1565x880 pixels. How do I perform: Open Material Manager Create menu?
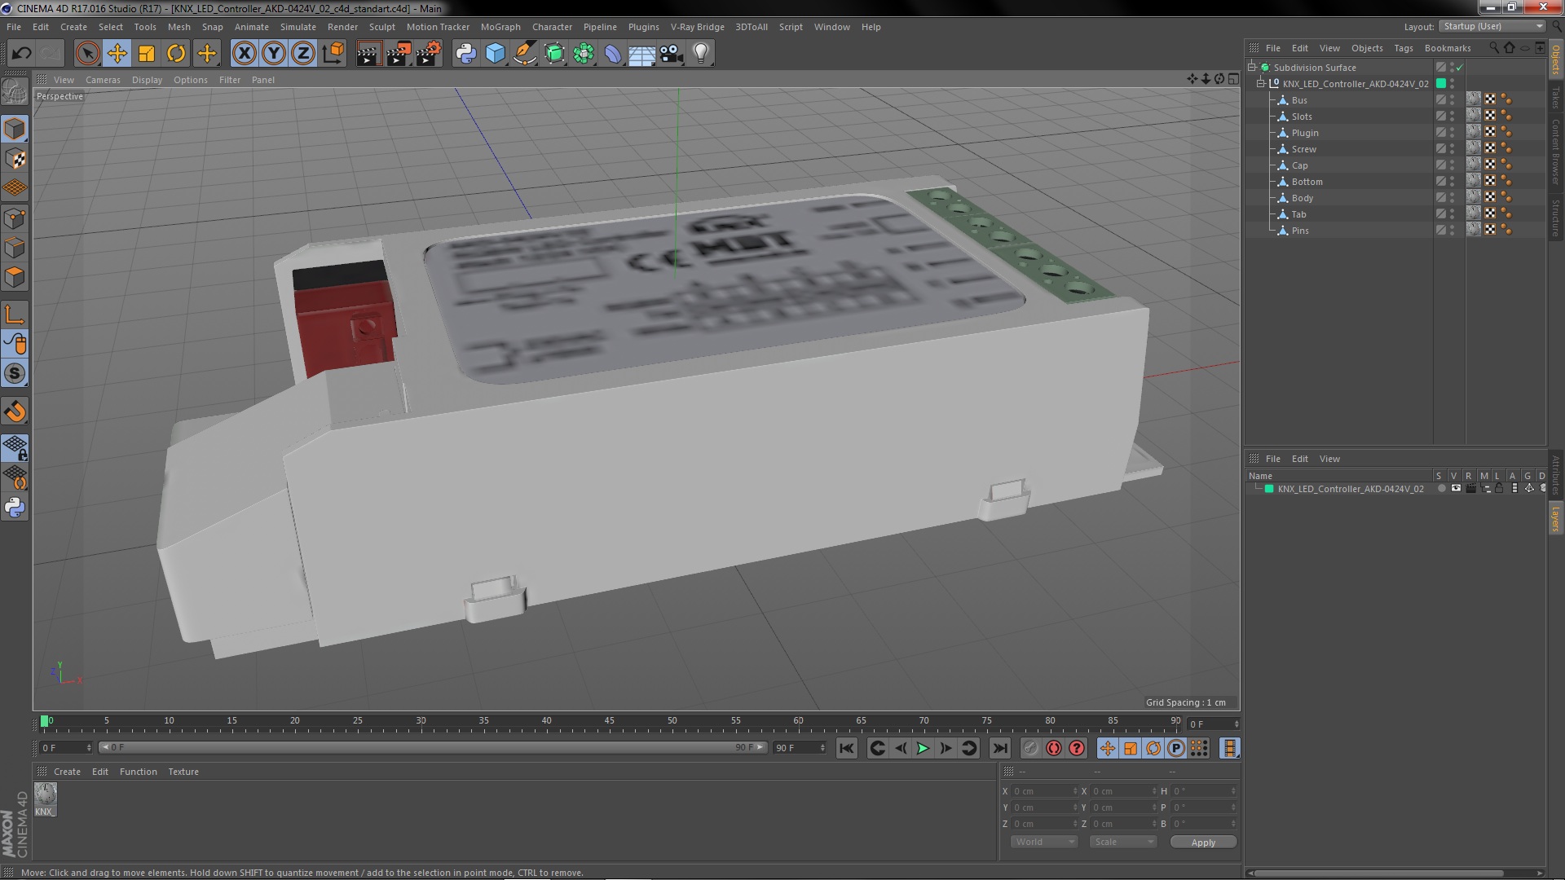click(67, 772)
